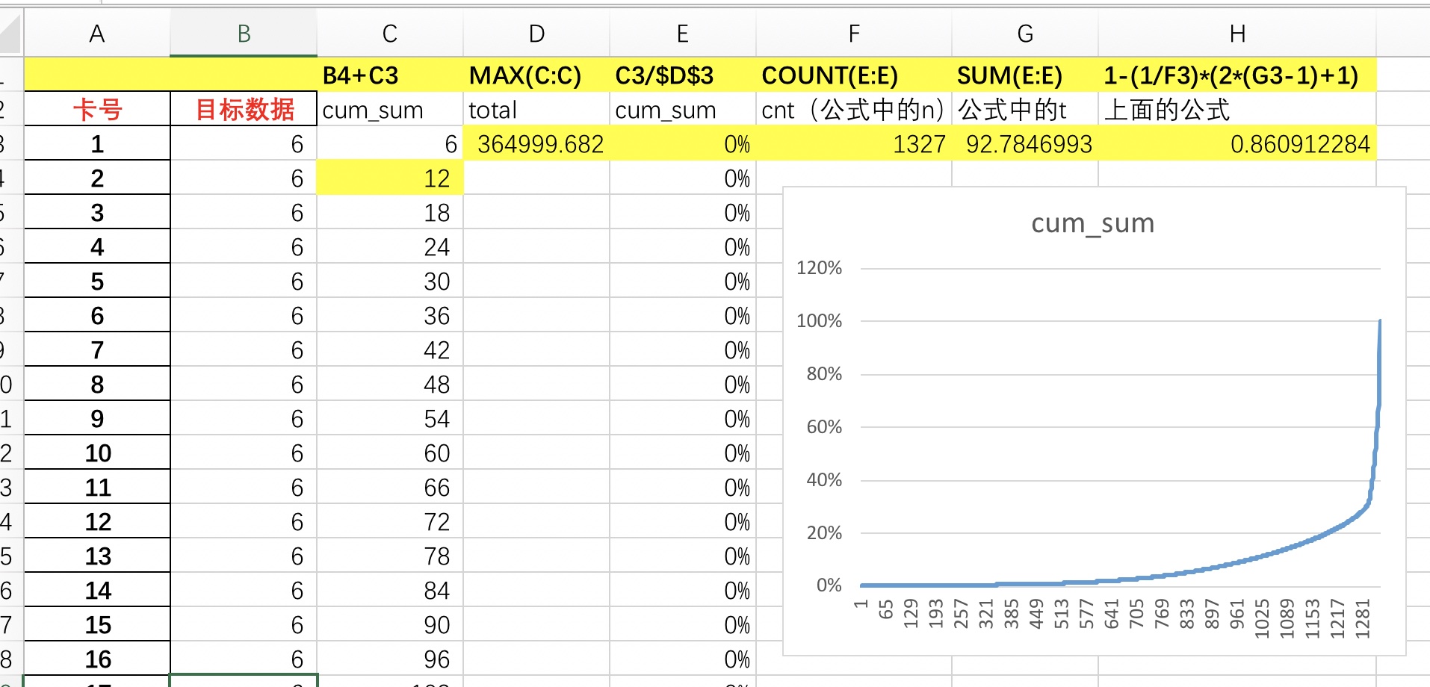Click card number cell 16
This screenshot has width=1430, height=687.
pos(97,659)
